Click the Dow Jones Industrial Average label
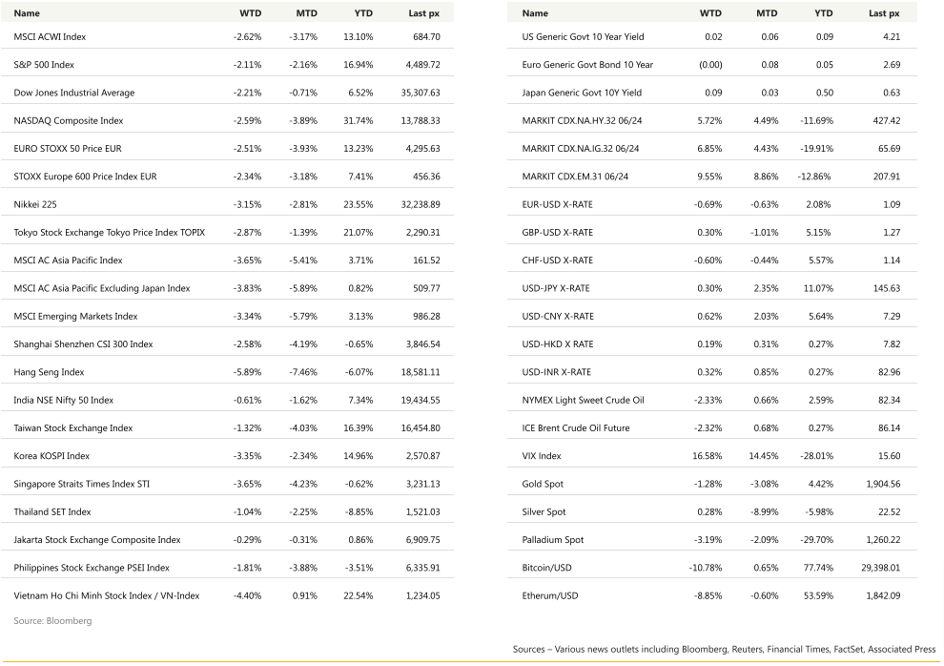The height and width of the screenshot is (666, 944). [74, 94]
